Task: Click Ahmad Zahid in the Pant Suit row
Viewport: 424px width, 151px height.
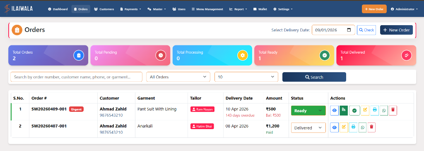Action: tap(113, 109)
